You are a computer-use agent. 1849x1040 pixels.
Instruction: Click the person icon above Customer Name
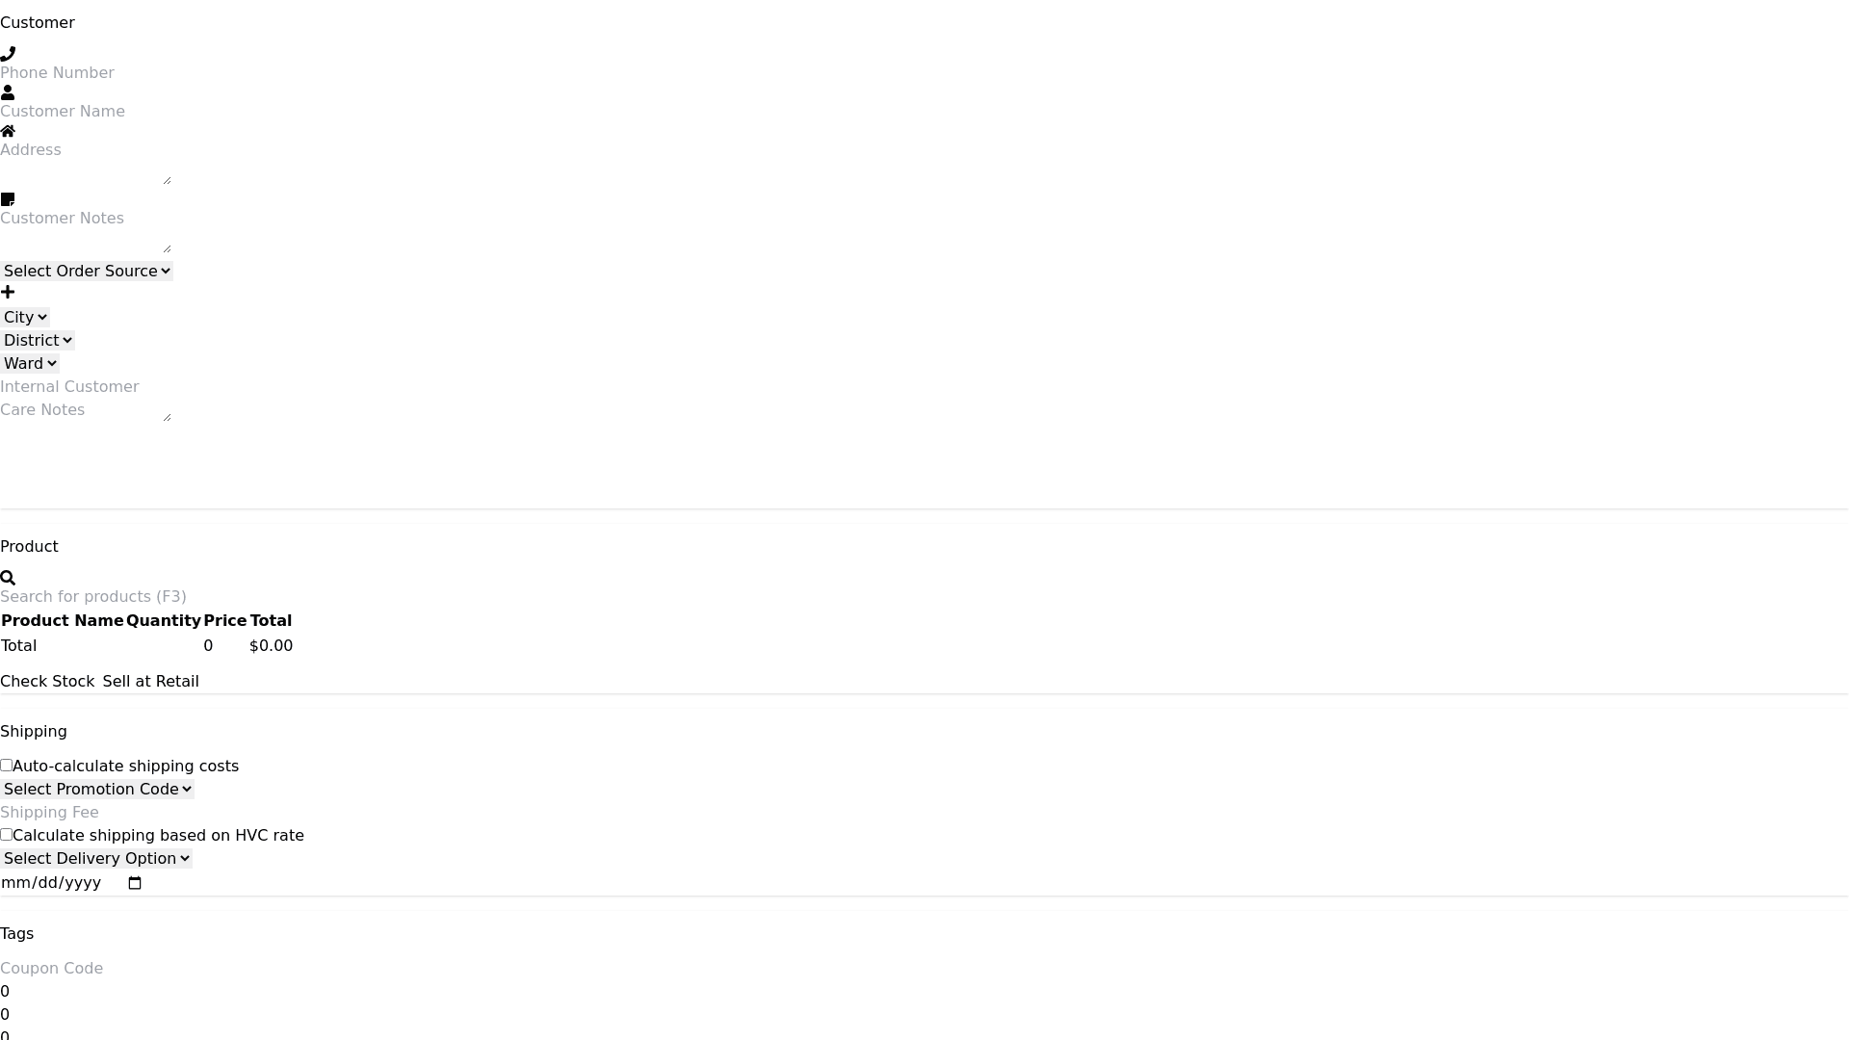(x=8, y=92)
